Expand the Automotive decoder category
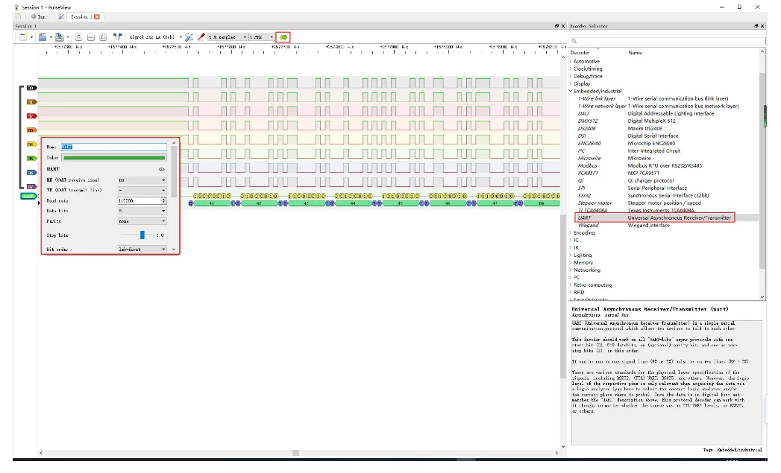The image size is (781, 473). pos(571,61)
